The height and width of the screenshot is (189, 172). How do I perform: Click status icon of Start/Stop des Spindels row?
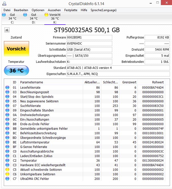[7, 97]
